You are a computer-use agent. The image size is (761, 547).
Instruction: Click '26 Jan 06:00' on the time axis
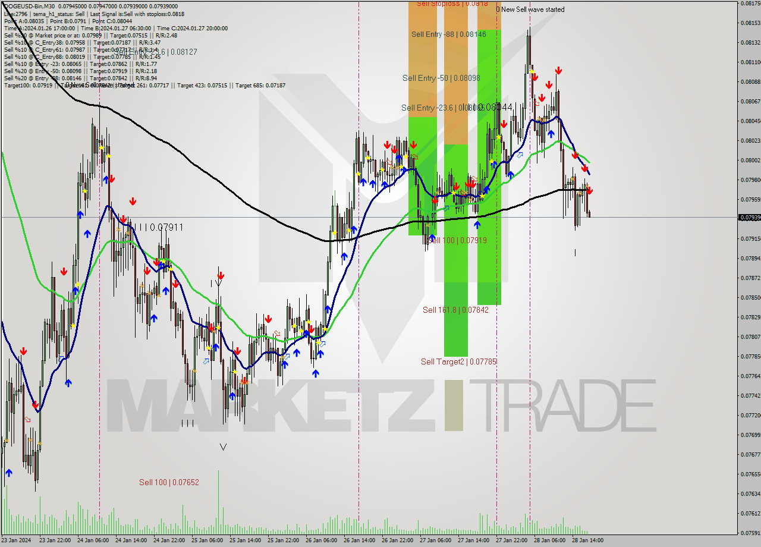[x=322, y=540]
